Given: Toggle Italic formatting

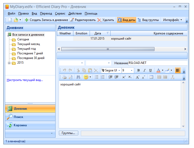Looking at the screenshot, I should (144, 70).
